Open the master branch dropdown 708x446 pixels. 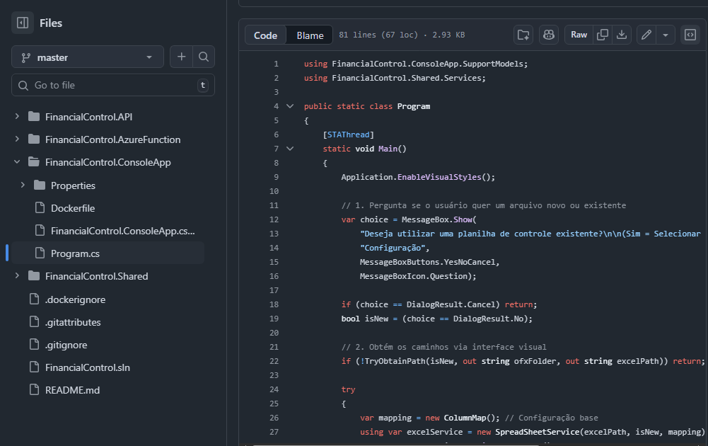(87, 57)
